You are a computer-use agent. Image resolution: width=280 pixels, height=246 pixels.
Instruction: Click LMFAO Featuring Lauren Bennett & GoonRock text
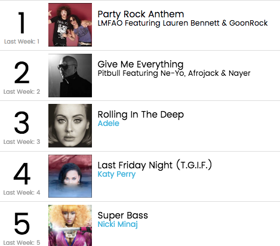183,23
